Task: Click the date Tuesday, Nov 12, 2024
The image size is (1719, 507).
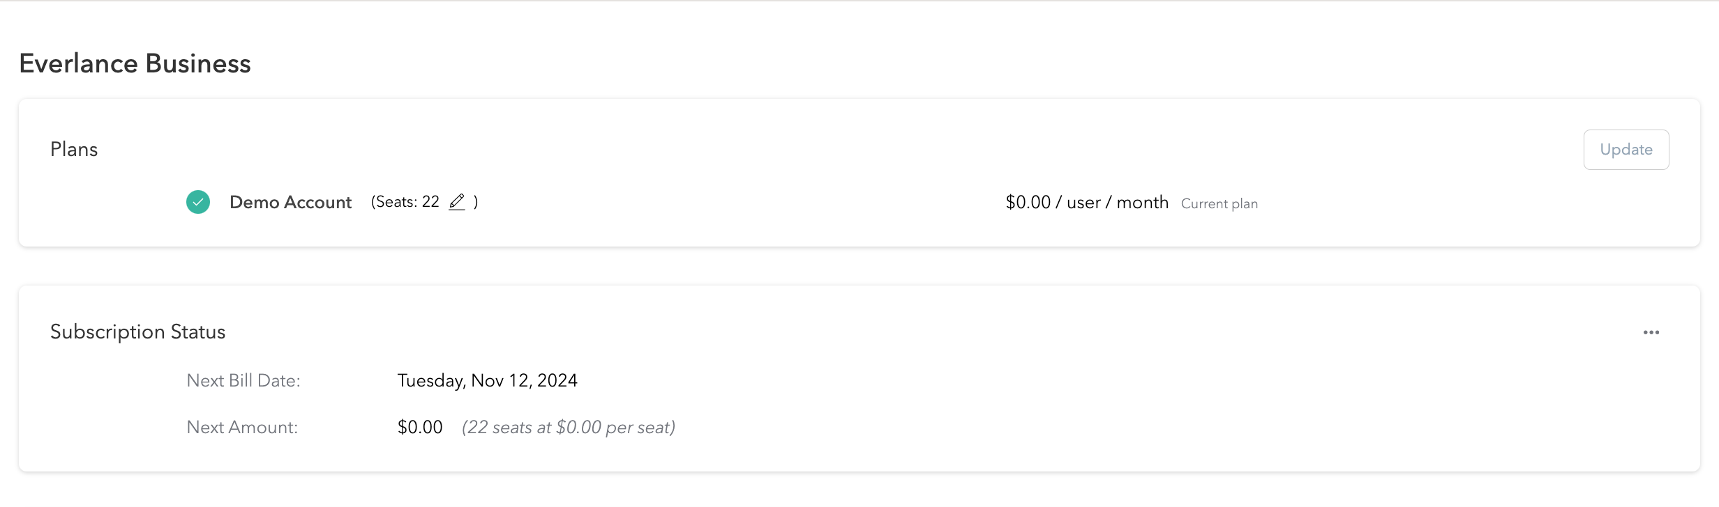Action: [x=487, y=381]
